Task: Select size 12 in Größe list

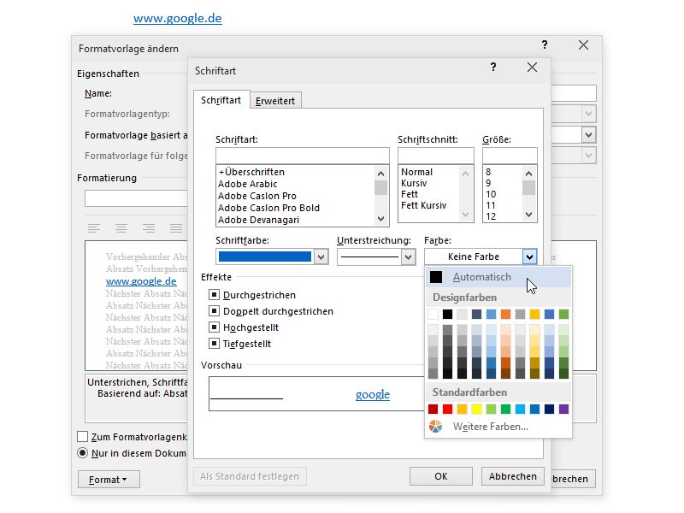Action: click(x=491, y=216)
